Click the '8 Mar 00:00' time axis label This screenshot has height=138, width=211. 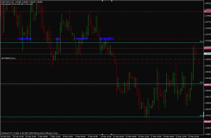pyautogui.click(x=80, y=137)
